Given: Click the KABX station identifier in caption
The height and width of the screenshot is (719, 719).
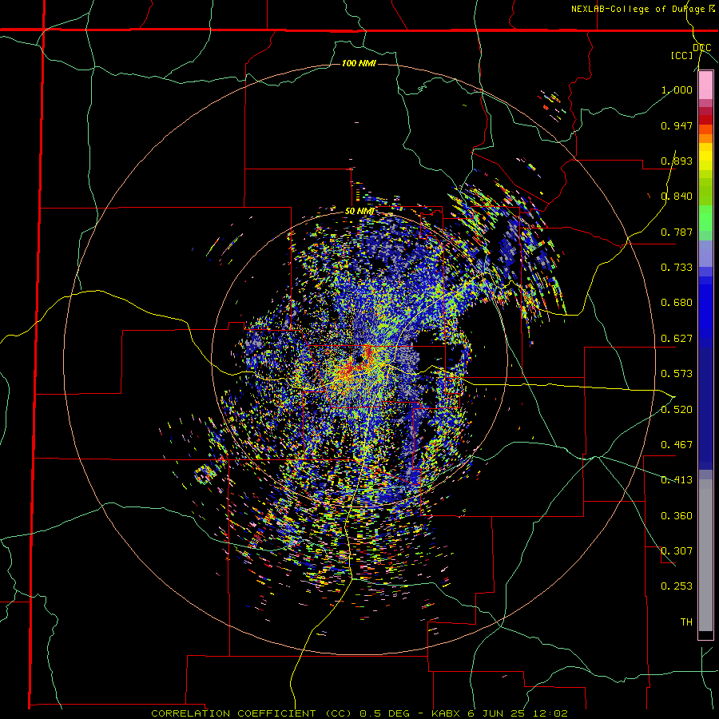Looking at the screenshot, I should [447, 713].
